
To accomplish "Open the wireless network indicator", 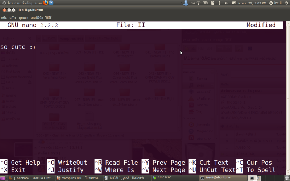I will [x=198, y=3].
